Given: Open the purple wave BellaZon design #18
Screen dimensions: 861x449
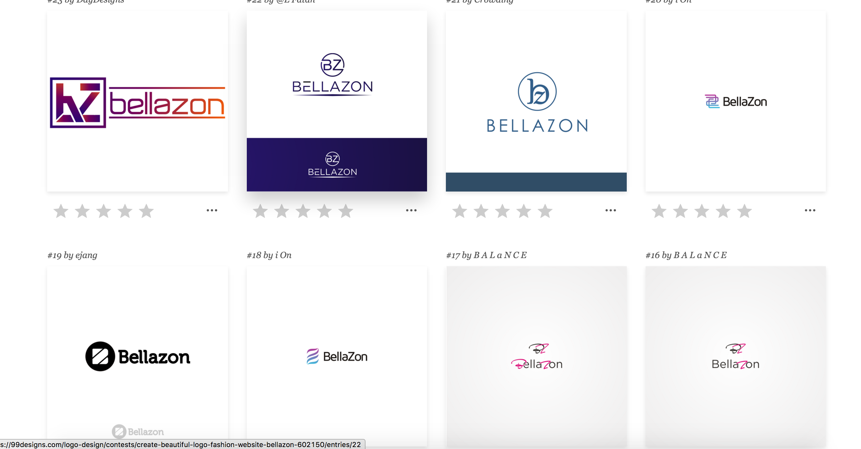Looking at the screenshot, I should (337, 356).
